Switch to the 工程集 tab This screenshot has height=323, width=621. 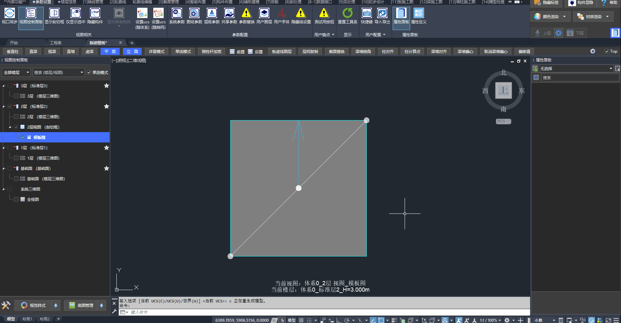coord(56,43)
